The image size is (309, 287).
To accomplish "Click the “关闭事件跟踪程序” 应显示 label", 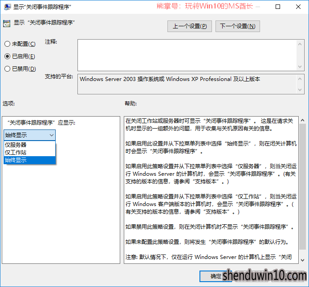I will pyautogui.click(x=41, y=123).
